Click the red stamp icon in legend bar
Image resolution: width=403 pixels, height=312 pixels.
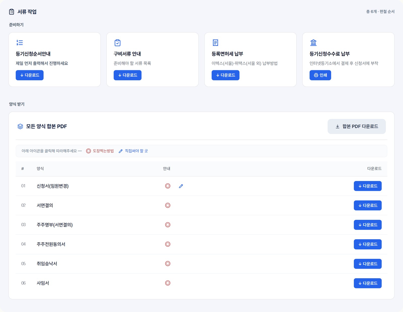tap(88, 151)
